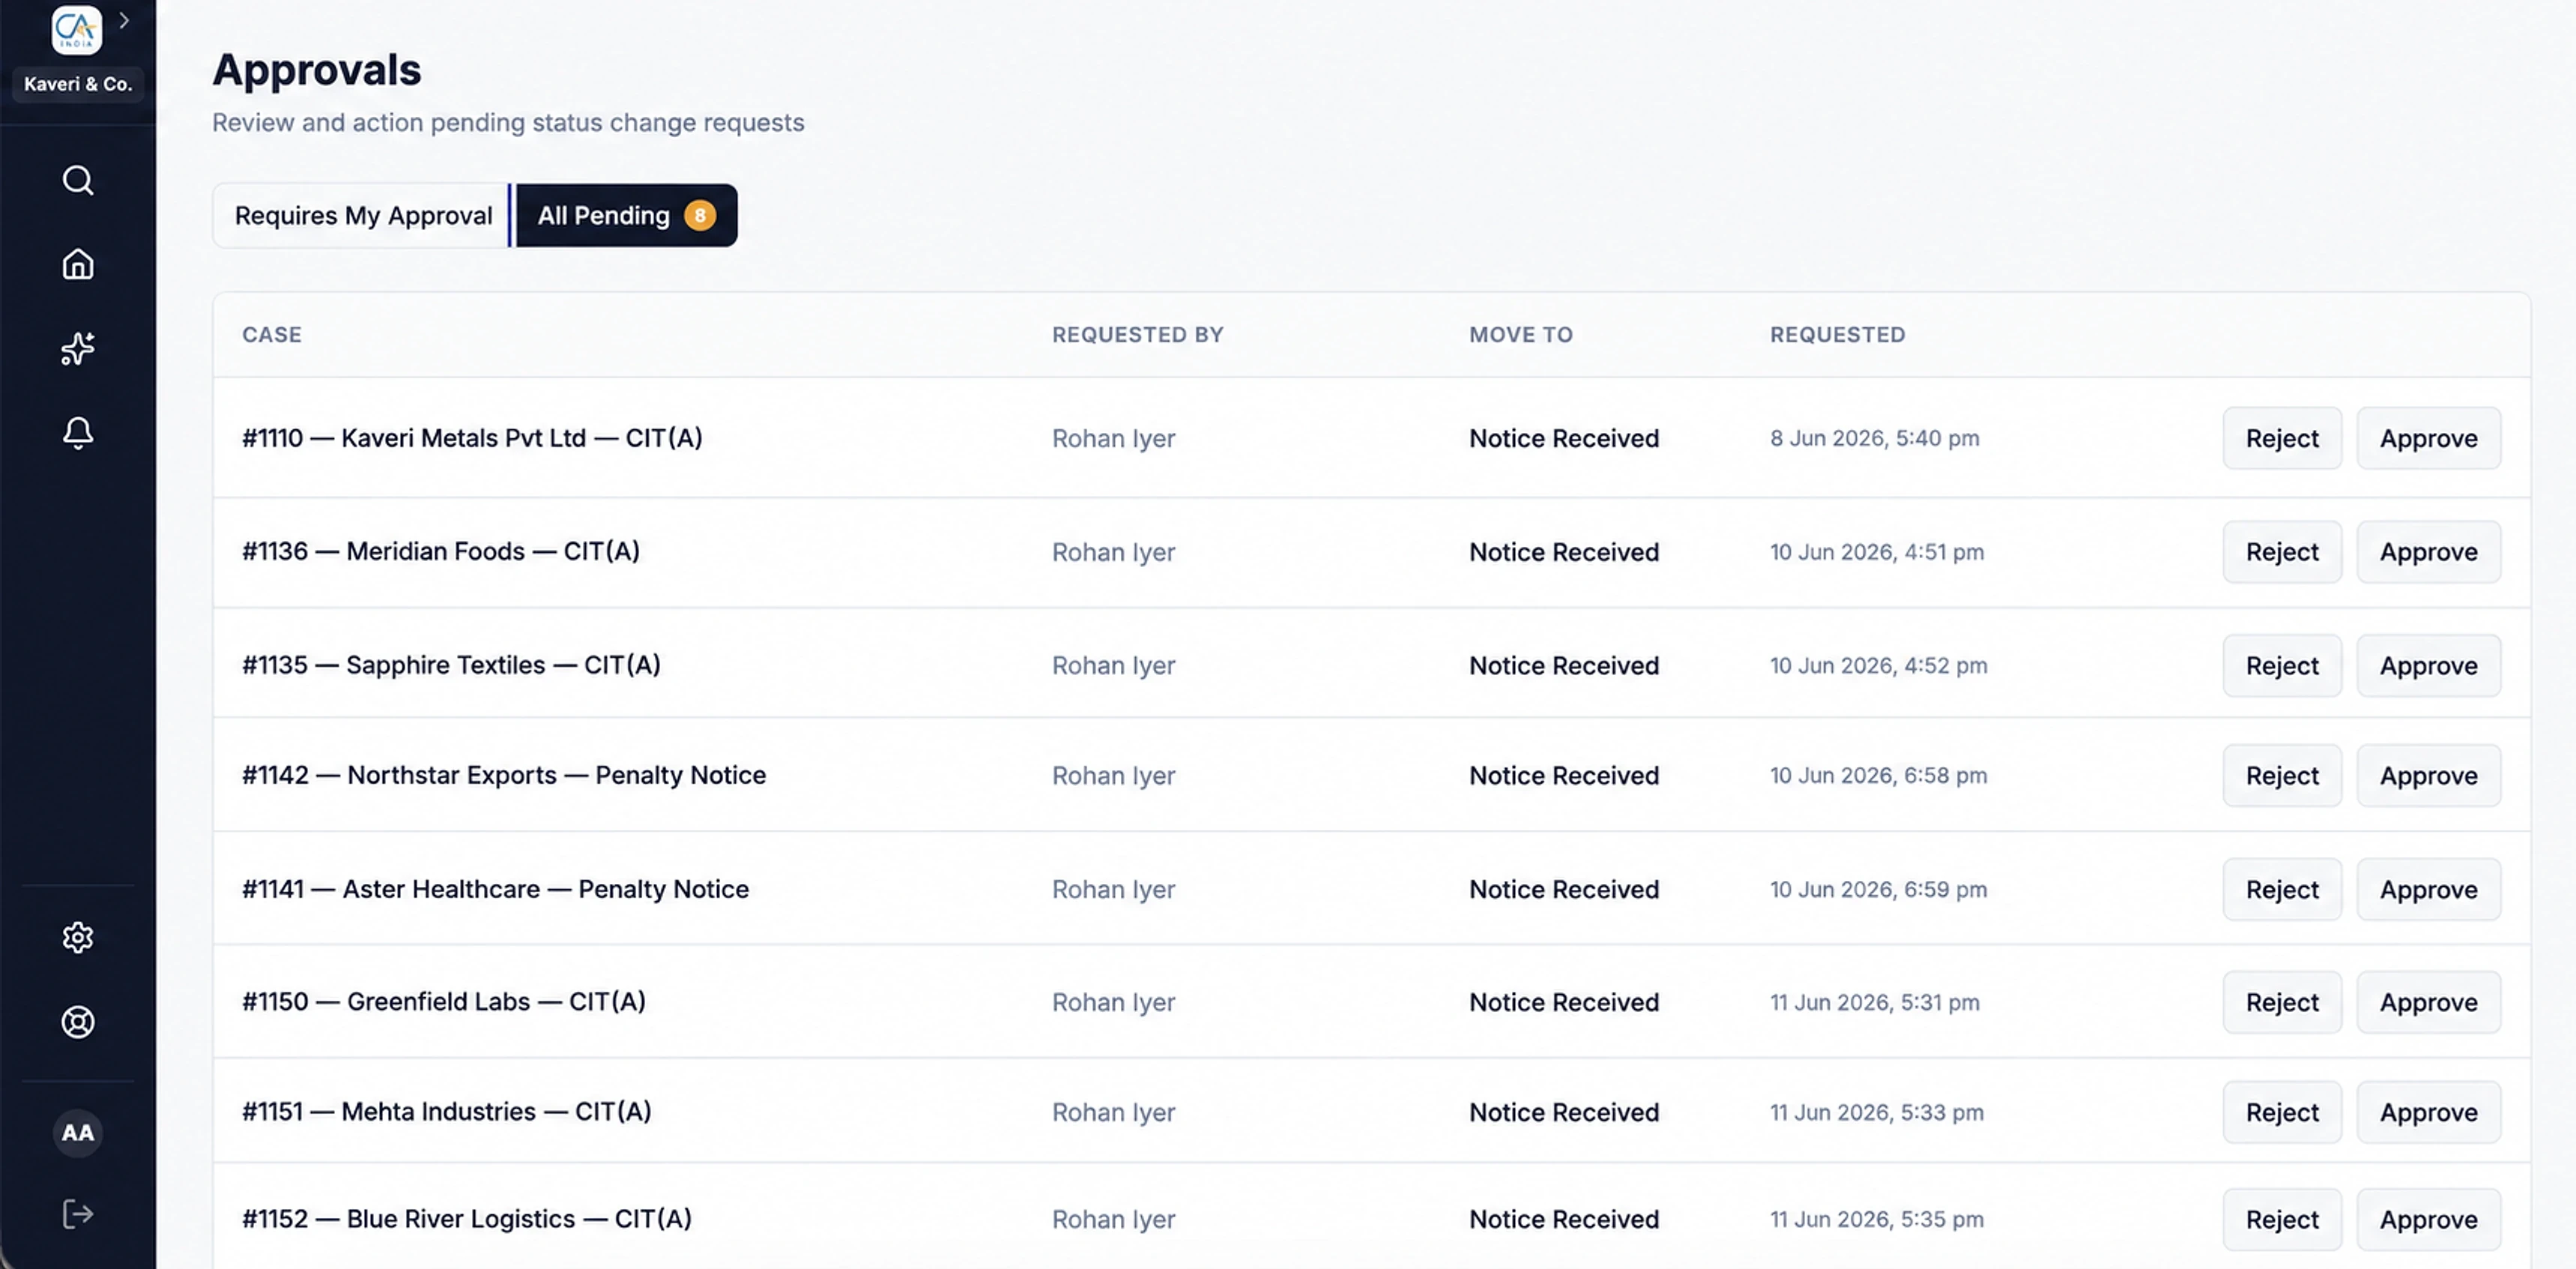Click the REQUESTED BY column header
The width and height of the screenshot is (2576, 1269).
pyautogui.click(x=1137, y=335)
